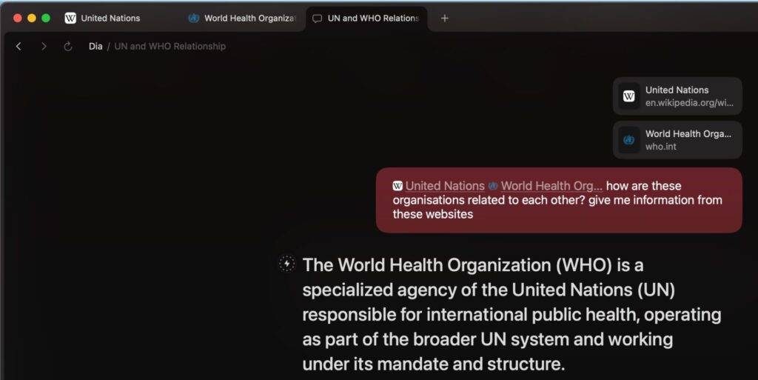Follow the World Health Org... link in prompt
The image size is (758, 380).
[x=551, y=186]
